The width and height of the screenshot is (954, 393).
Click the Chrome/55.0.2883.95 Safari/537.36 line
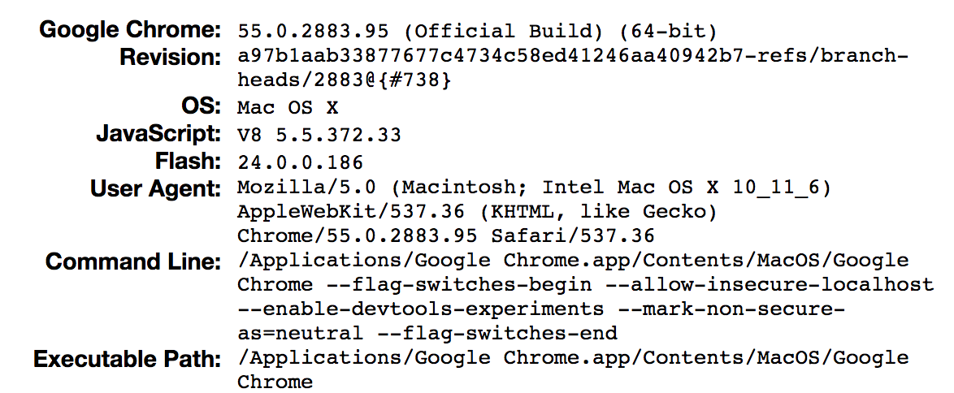446,235
